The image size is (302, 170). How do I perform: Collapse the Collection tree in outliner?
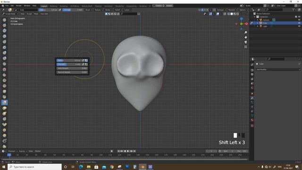coord(255,17)
